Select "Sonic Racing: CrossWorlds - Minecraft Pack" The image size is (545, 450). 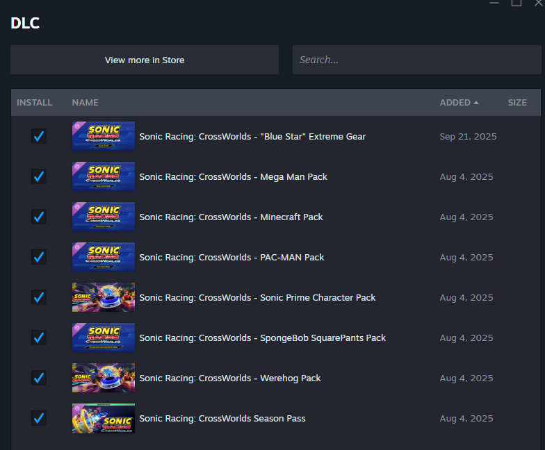231,217
